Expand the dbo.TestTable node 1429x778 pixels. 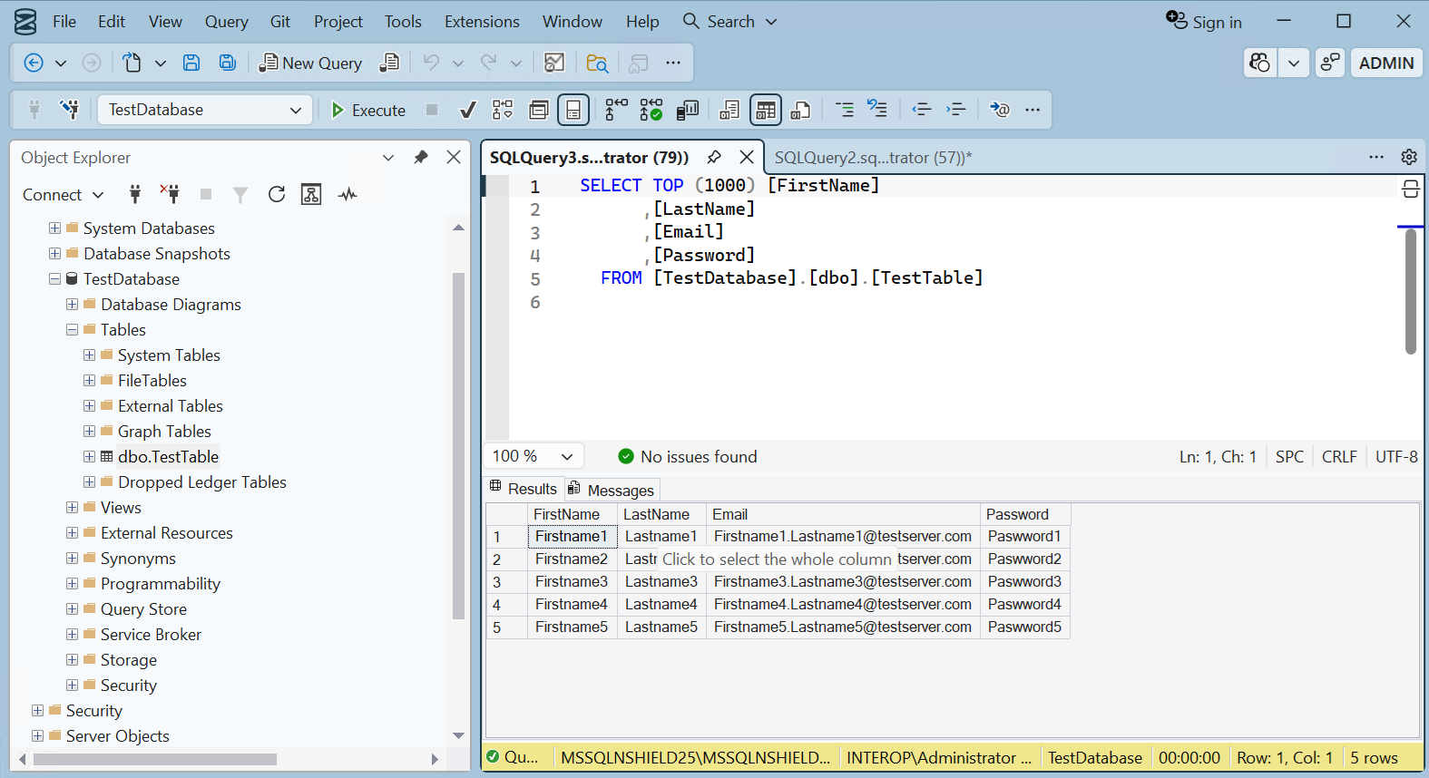click(90, 457)
